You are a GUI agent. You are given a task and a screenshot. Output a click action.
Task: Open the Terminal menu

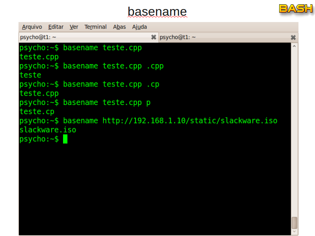(96, 27)
